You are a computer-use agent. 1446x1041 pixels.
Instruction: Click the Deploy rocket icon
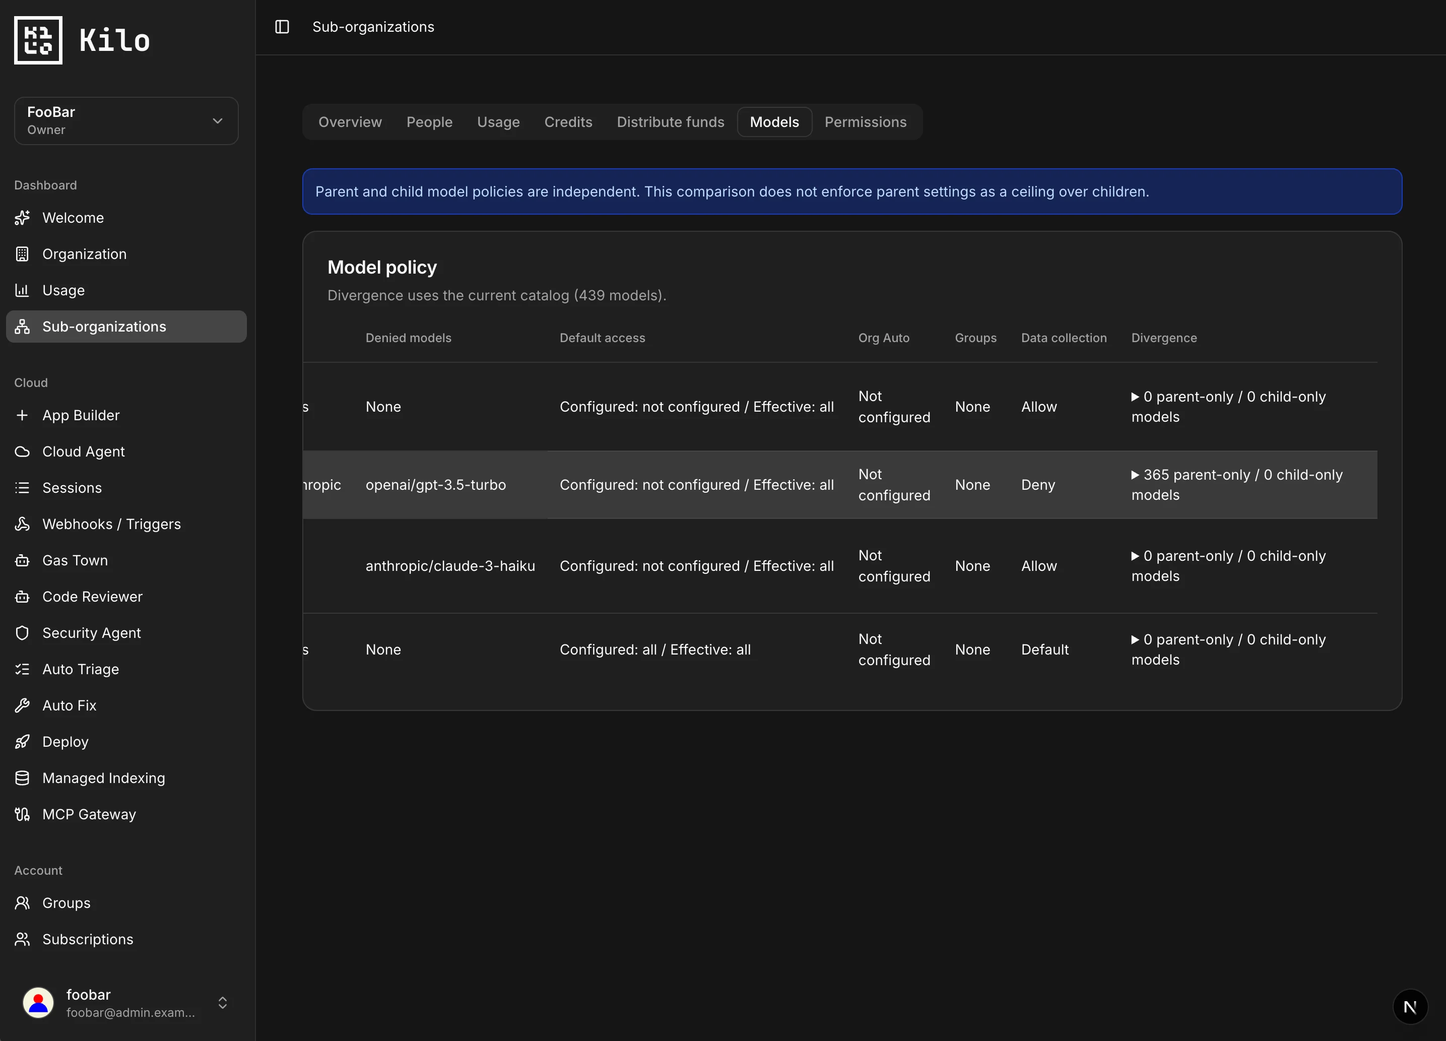22,742
